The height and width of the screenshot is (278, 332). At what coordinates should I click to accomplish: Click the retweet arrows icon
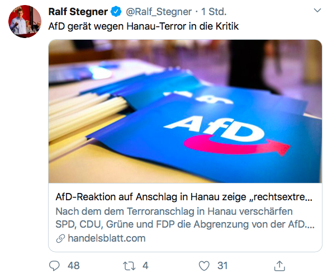129,266
